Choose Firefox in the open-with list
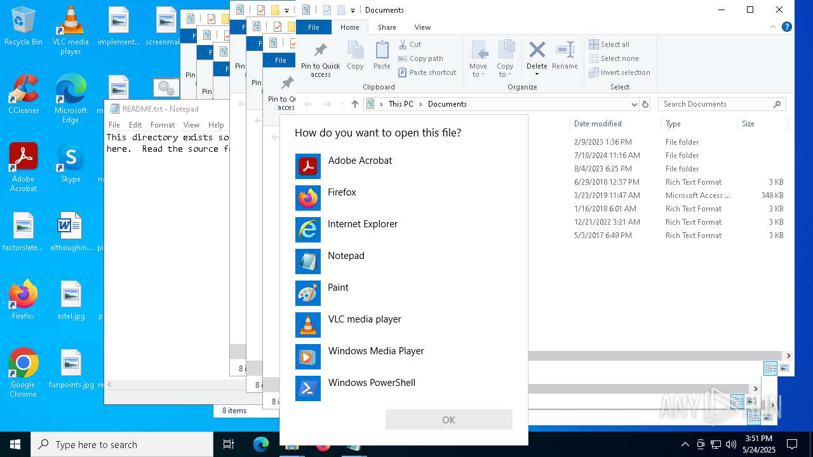Viewport: 813px width, 457px height. (403, 197)
